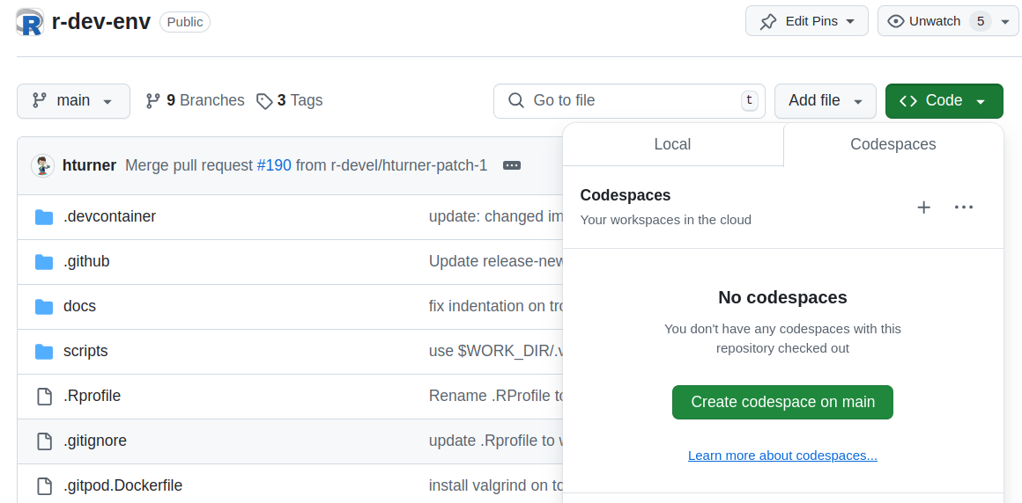1022x503 pixels.
Task: Open the main branch selector dropdown
Action: [x=73, y=101]
